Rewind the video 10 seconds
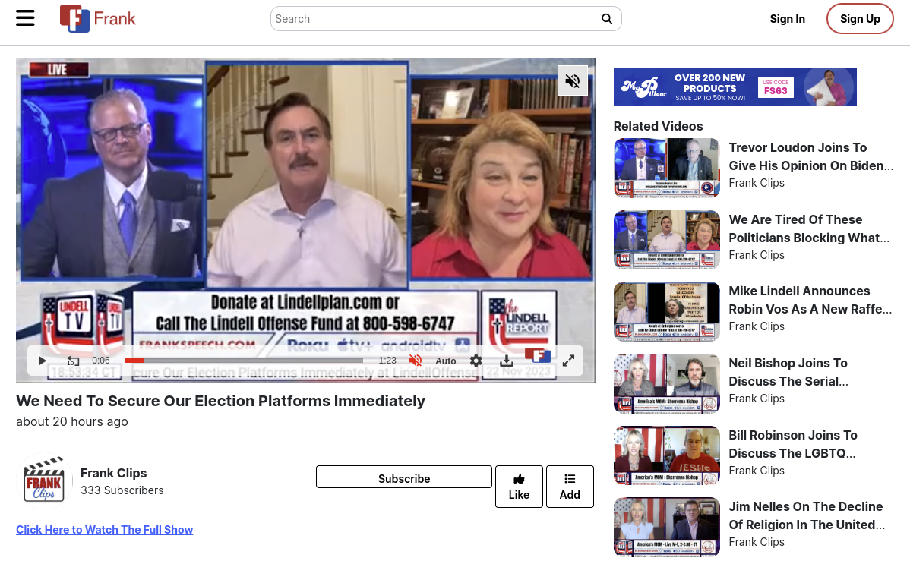This screenshot has height=564, width=910. (73, 361)
